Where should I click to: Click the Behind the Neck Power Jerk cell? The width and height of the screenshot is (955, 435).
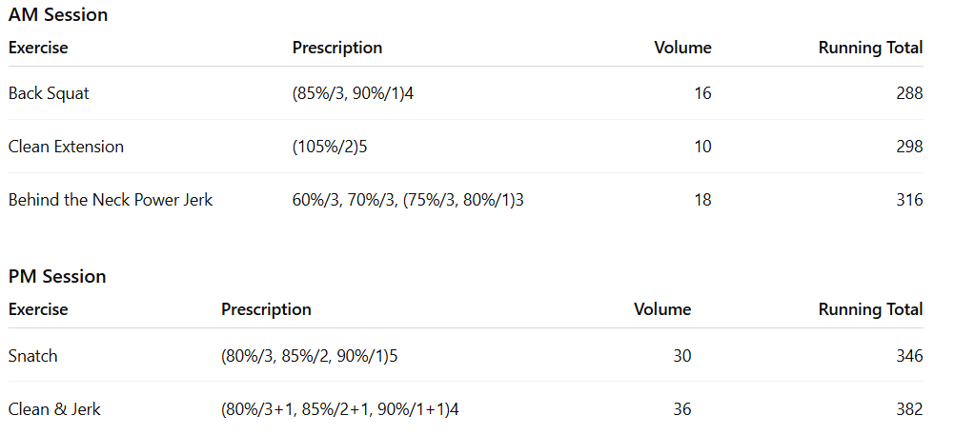point(111,200)
